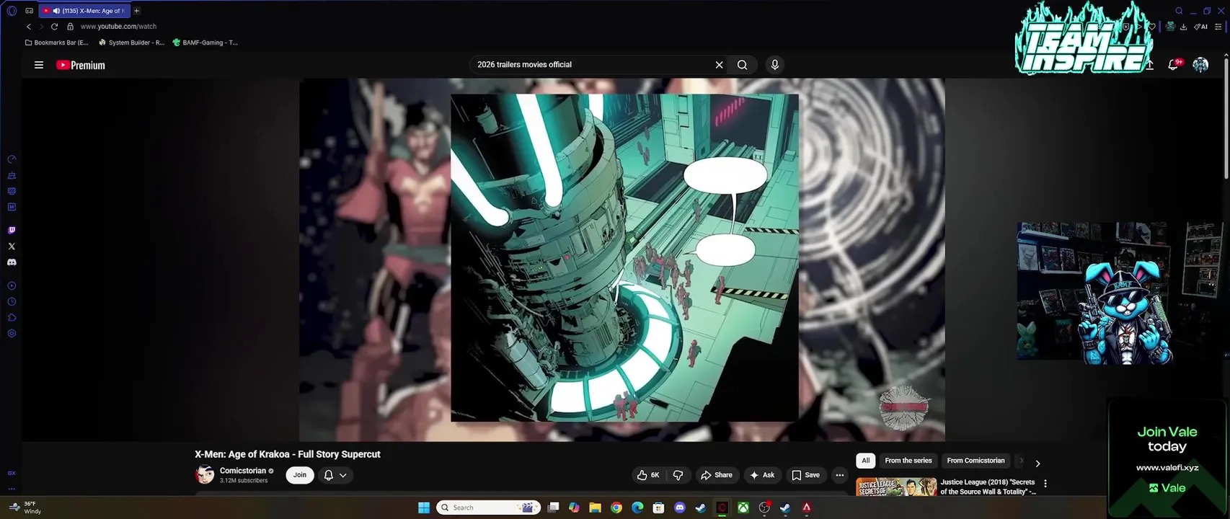Open options for Justice League suggestion

tap(1045, 484)
